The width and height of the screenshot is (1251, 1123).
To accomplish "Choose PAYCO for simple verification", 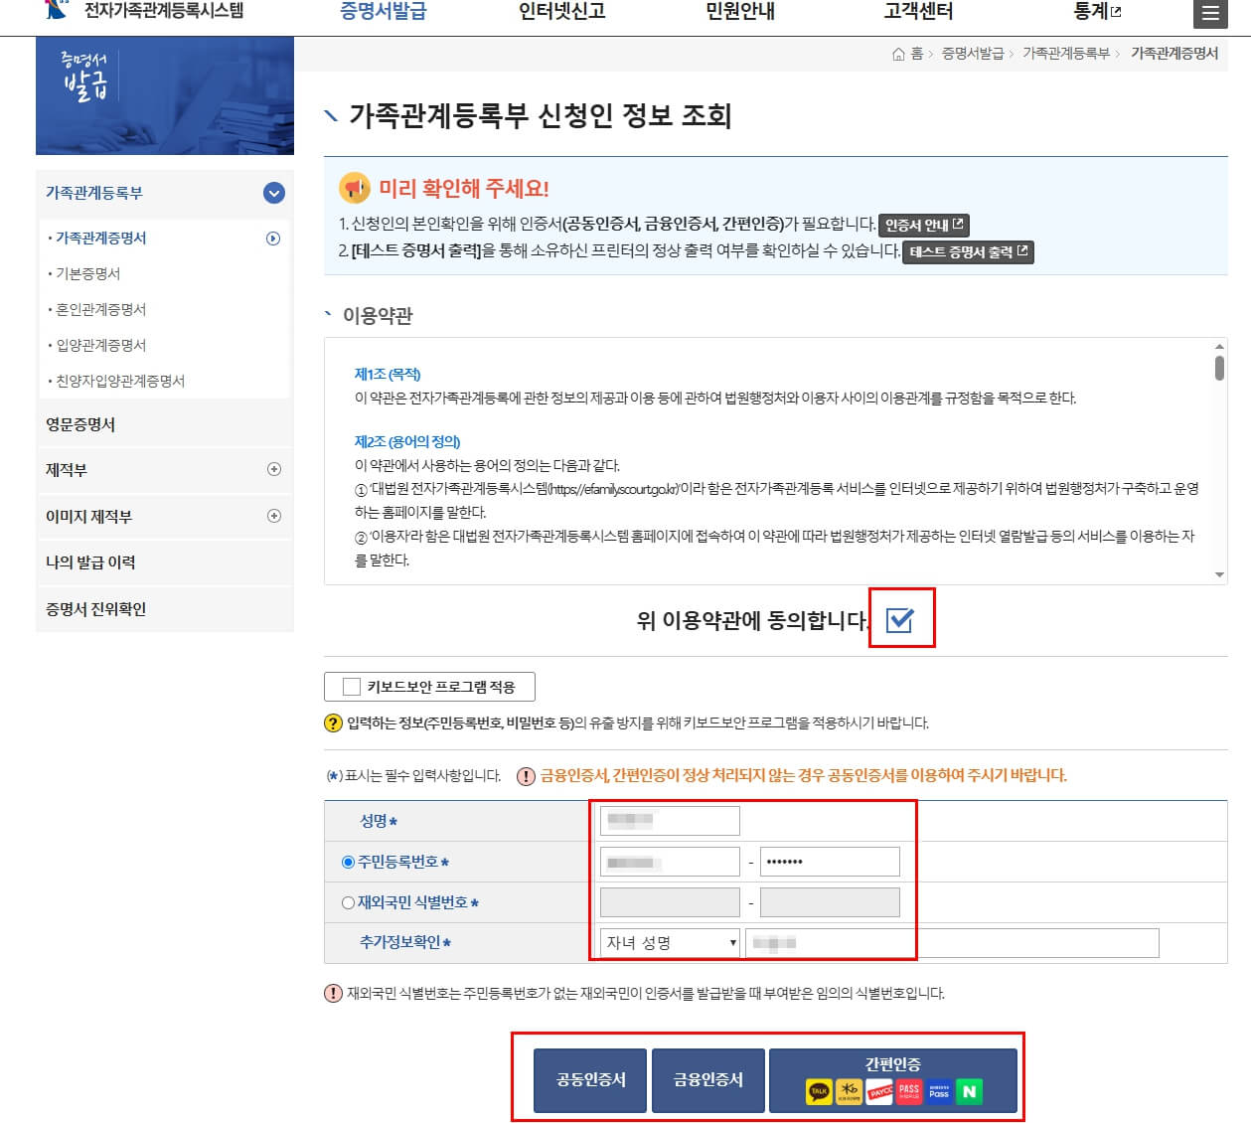I will (x=879, y=1090).
